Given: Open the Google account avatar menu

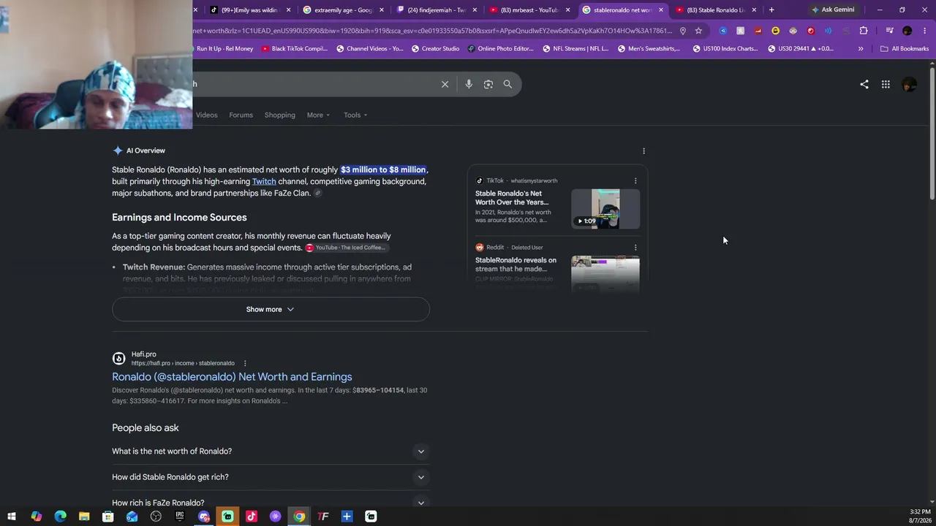Looking at the screenshot, I should click(909, 84).
